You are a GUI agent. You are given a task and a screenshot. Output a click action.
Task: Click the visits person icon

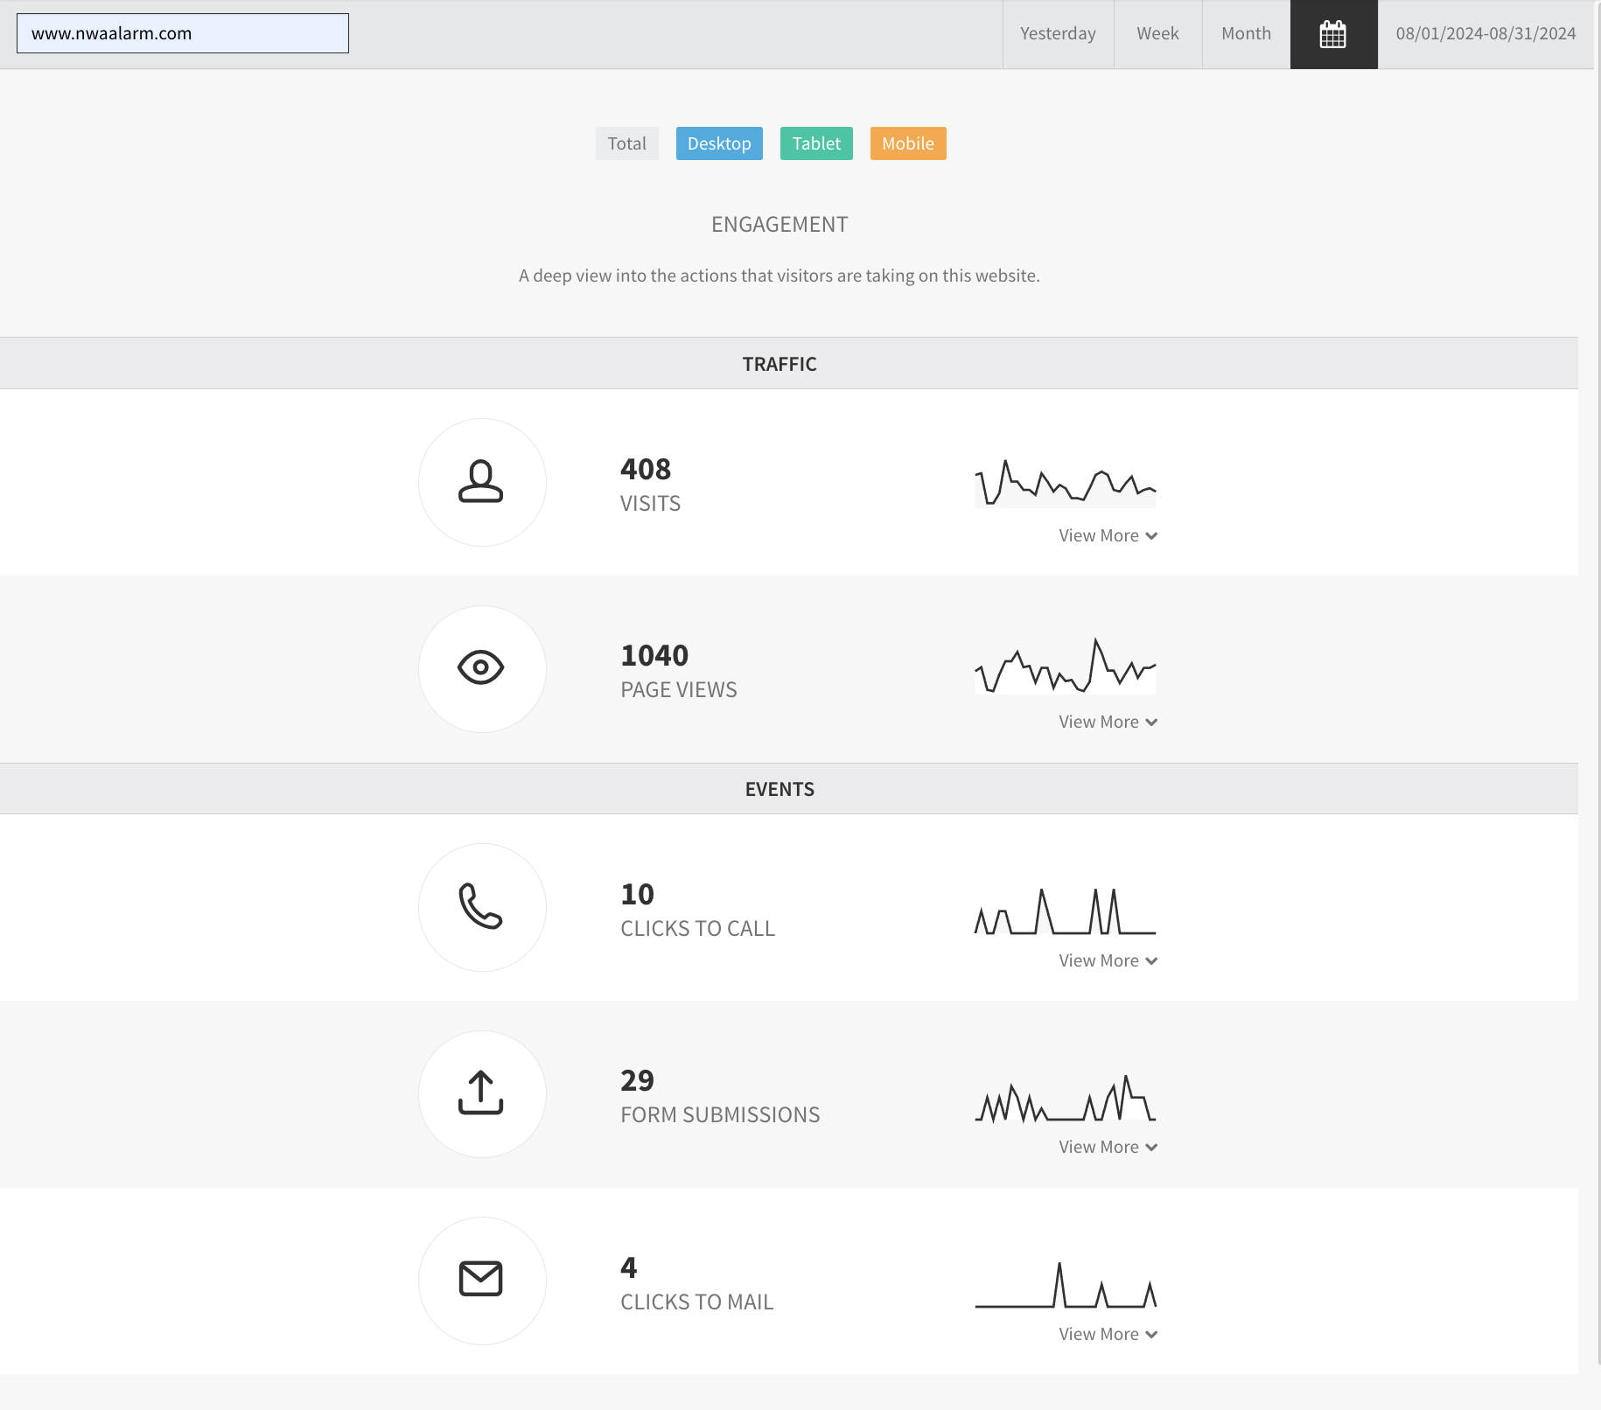click(481, 481)
